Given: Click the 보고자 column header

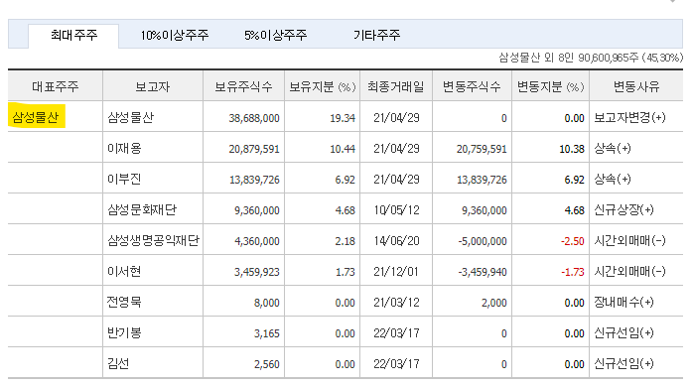Looking at the screenshot, I should click(153, 86).
